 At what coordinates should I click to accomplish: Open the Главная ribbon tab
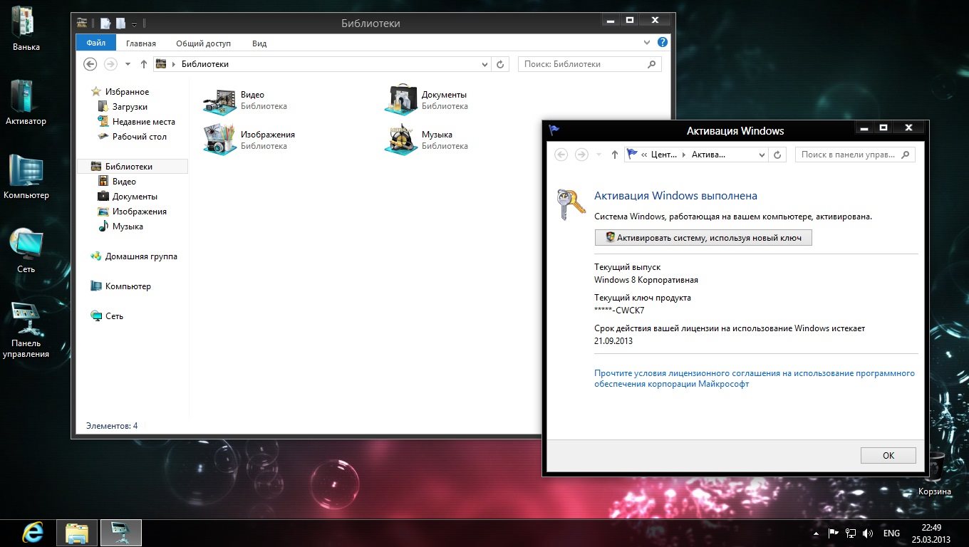click(x=141, y=43)
